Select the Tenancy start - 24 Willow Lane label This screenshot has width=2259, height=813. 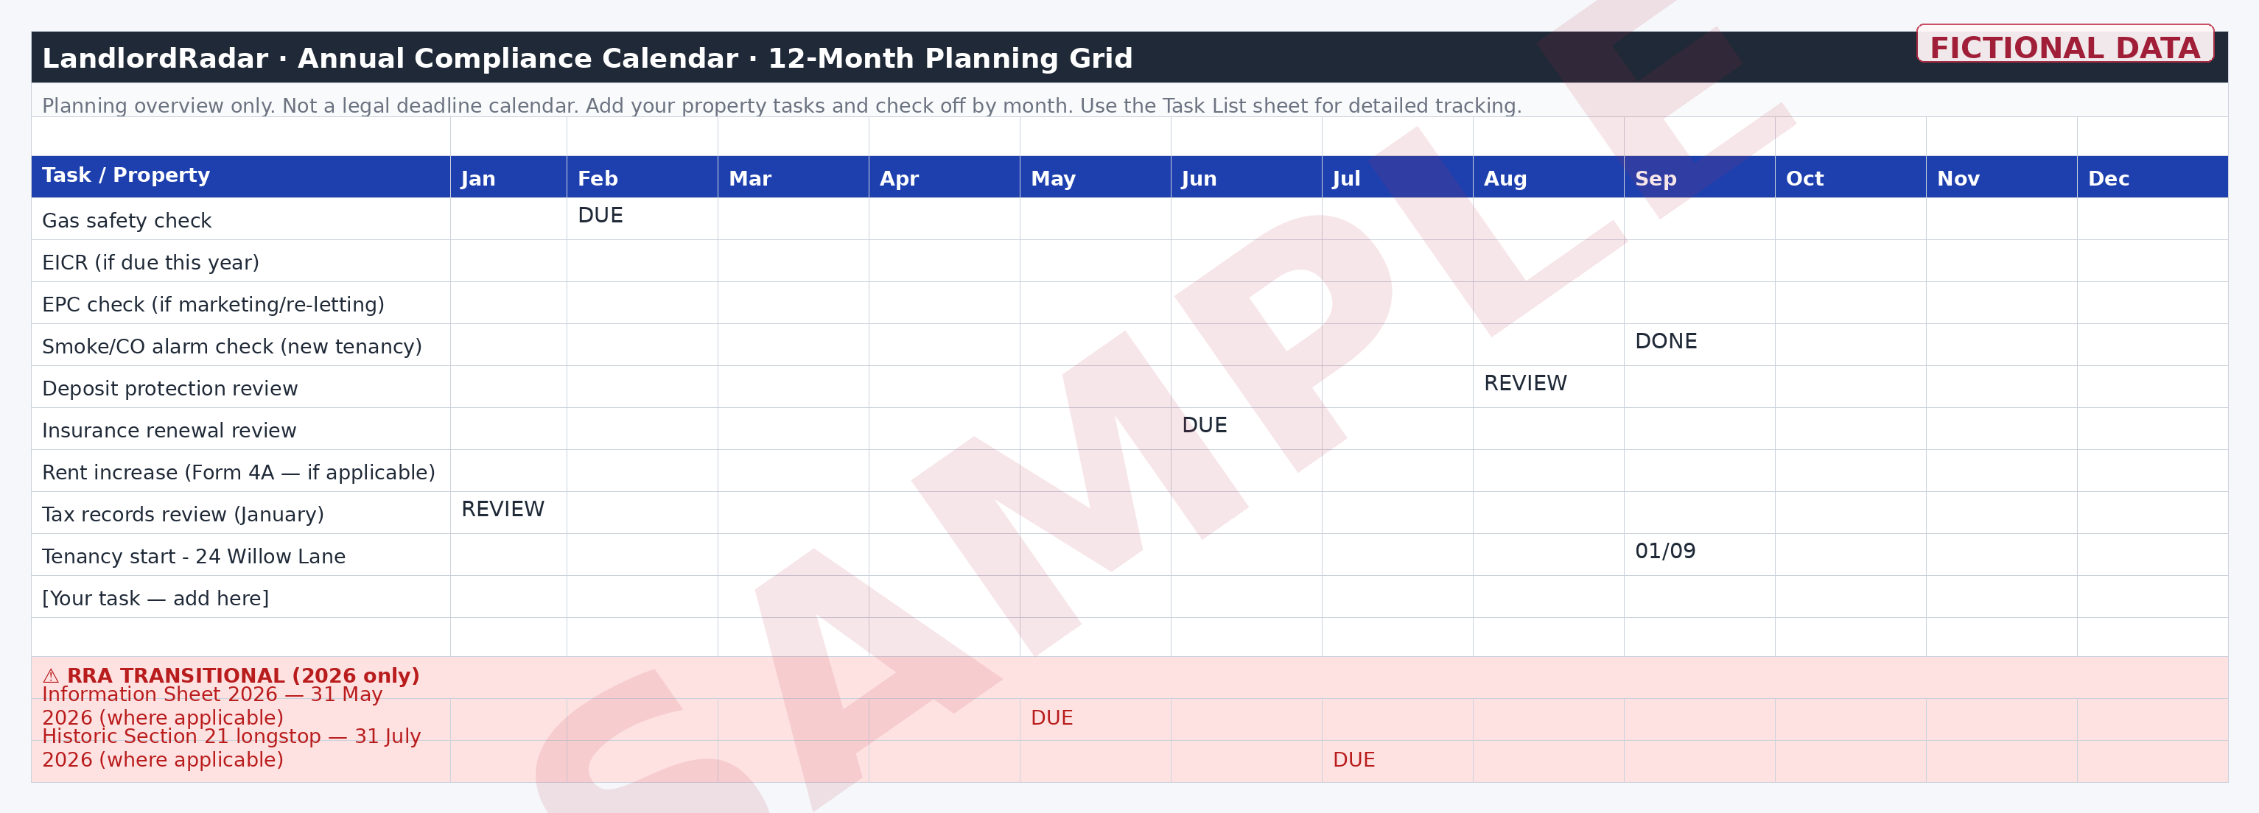(194, 557)
